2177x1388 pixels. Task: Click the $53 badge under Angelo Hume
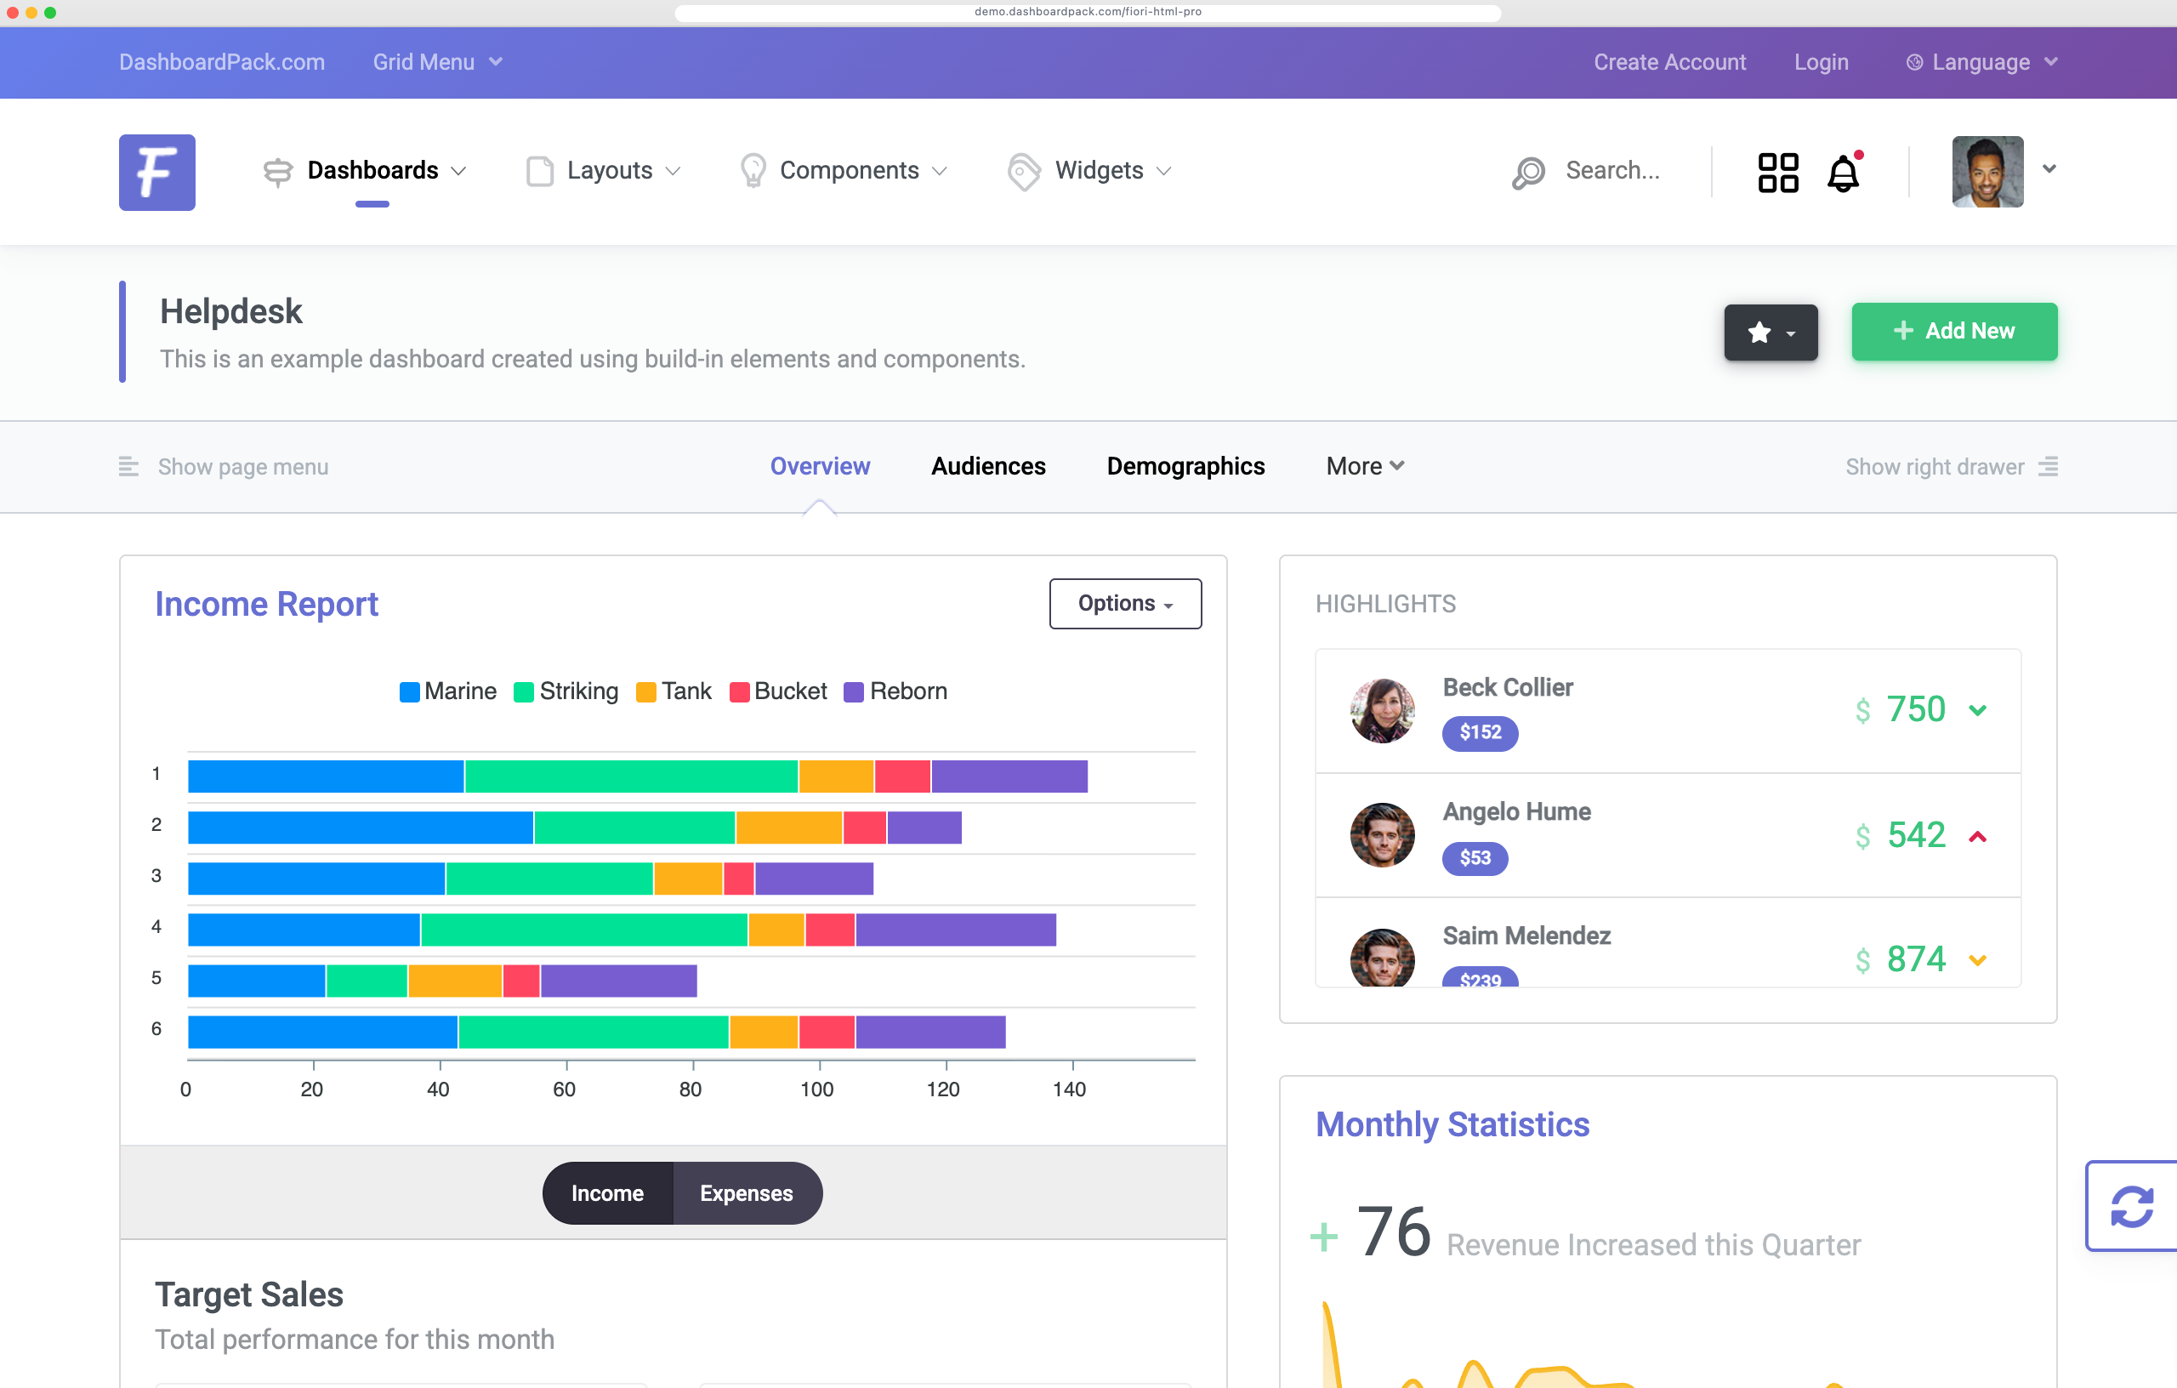[x=1475, y=857]
